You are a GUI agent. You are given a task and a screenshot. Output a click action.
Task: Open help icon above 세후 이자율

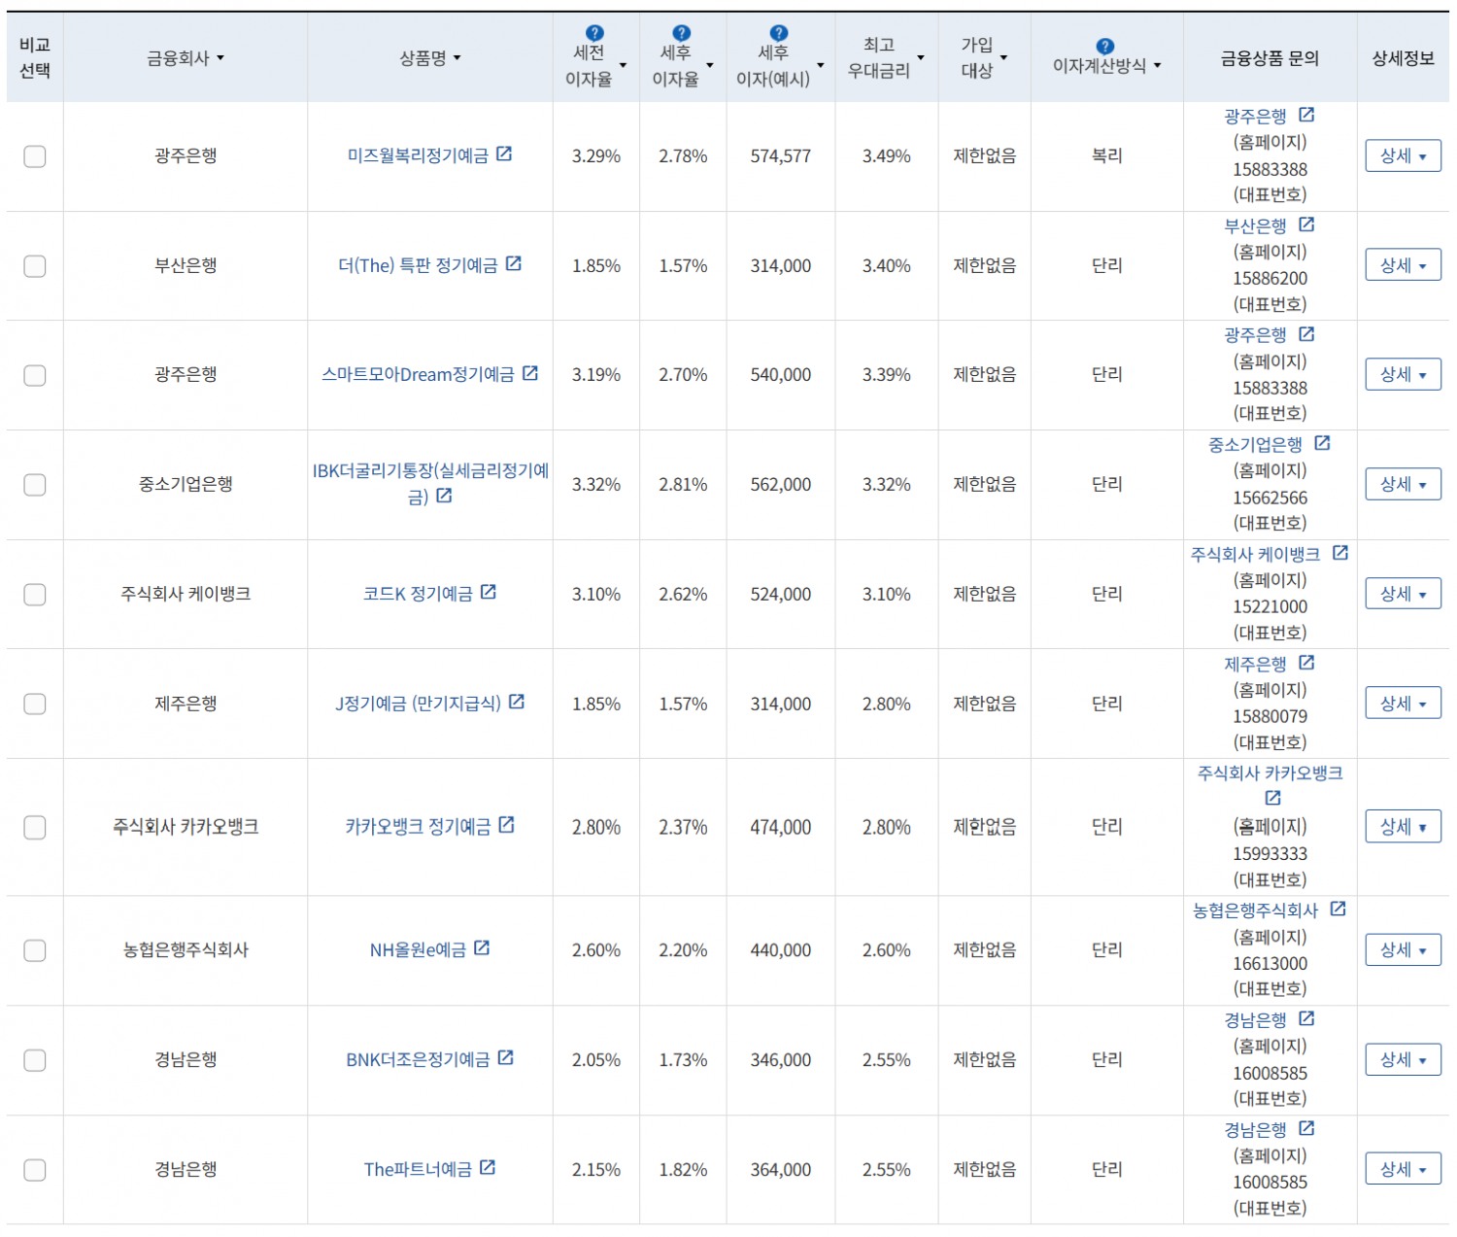tap(682, 33)
